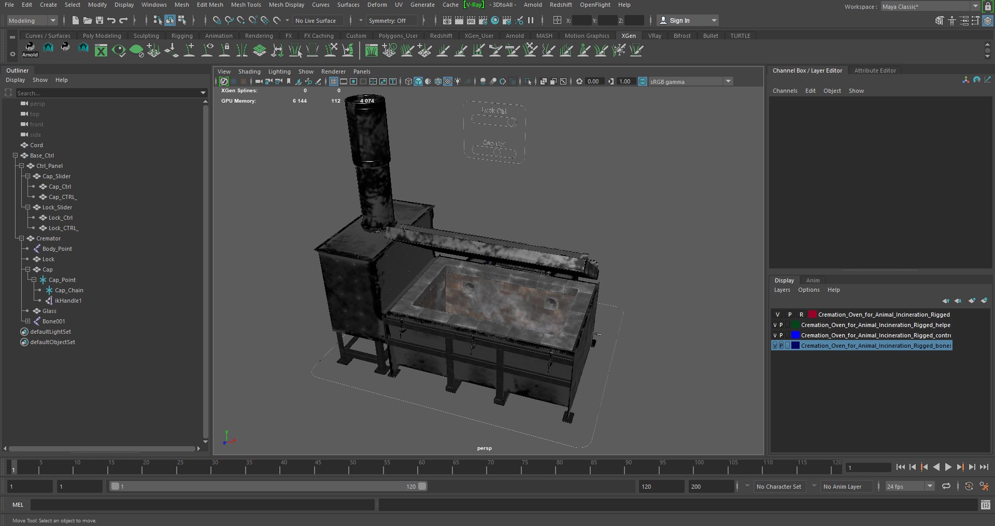Click the XGen freeze snowflake brush icon
Image resolution: width=995 pixels, height=526 pixels.
coord(619,50)
